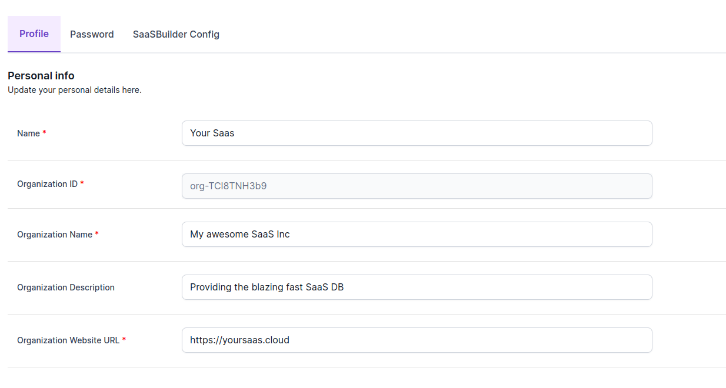
Task: Click the "Organization Name" label text
Action: click(x=55, y=235)
